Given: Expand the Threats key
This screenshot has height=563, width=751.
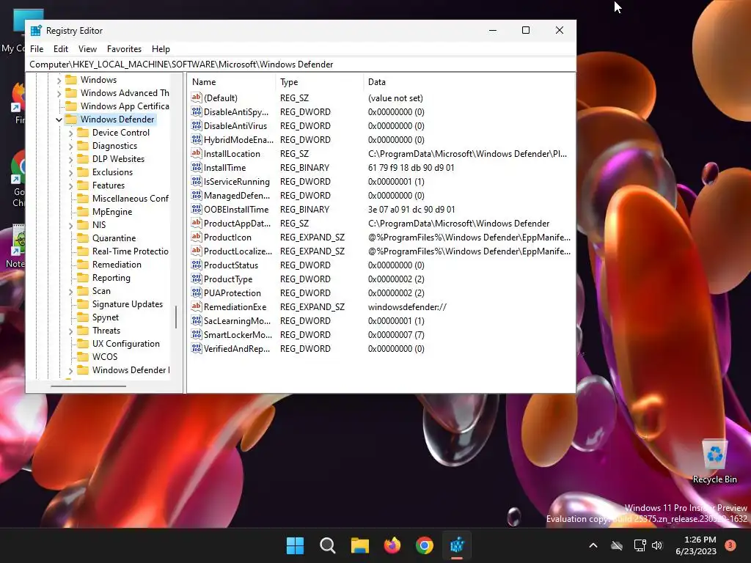Looking at the screenshot, I should pos(71,331).
